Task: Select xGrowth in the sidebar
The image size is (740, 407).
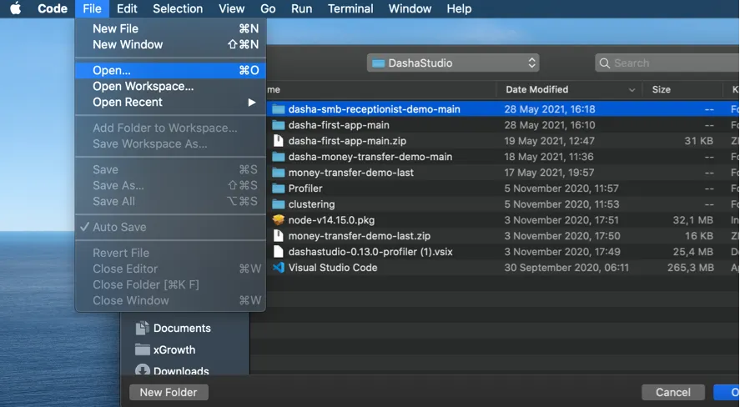Action: pyautogui.click(x=174, y=350)
